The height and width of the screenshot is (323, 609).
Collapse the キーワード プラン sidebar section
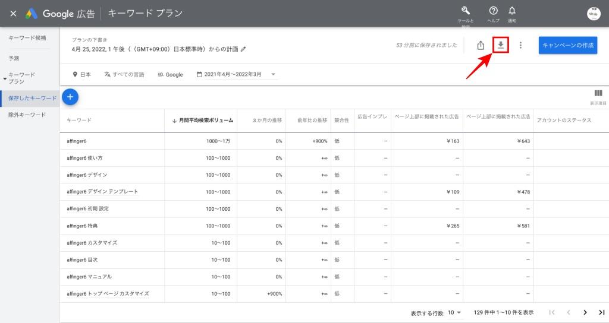5,78
